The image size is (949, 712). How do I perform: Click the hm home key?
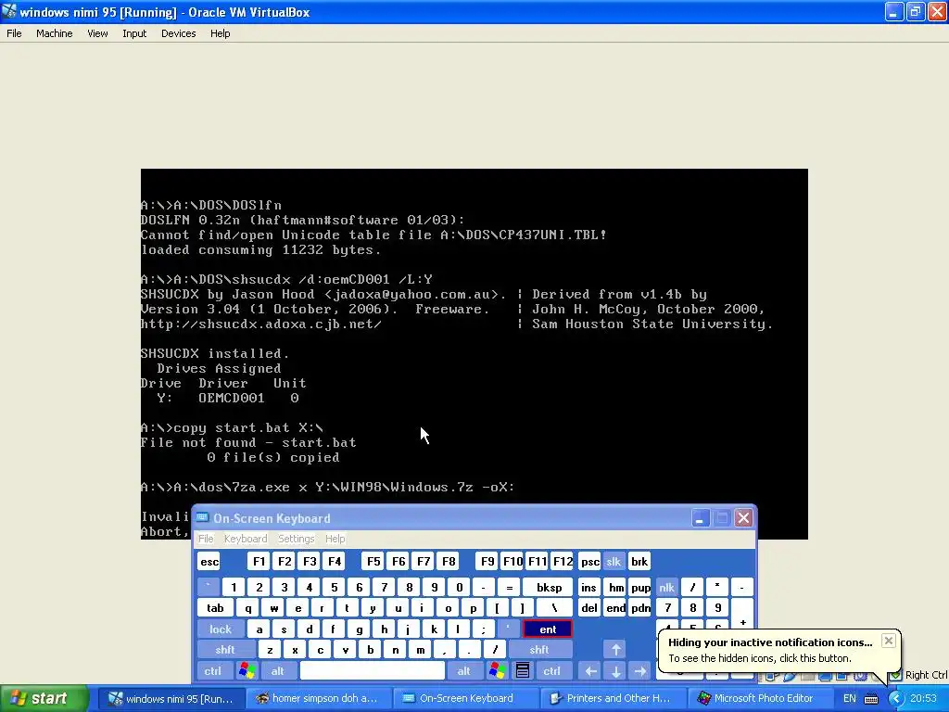pos(616,587)
